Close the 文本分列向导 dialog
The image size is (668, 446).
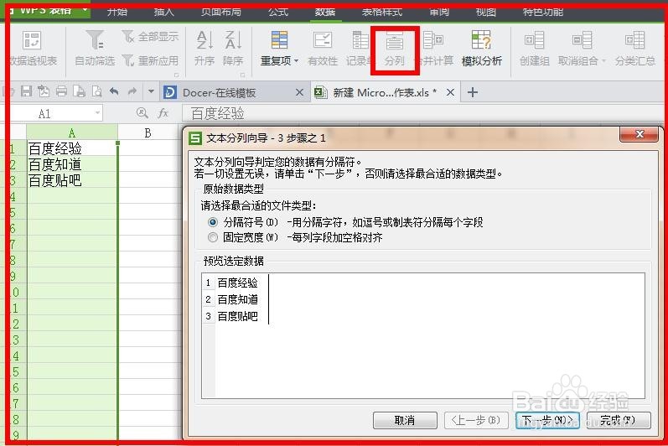[639, 134]
